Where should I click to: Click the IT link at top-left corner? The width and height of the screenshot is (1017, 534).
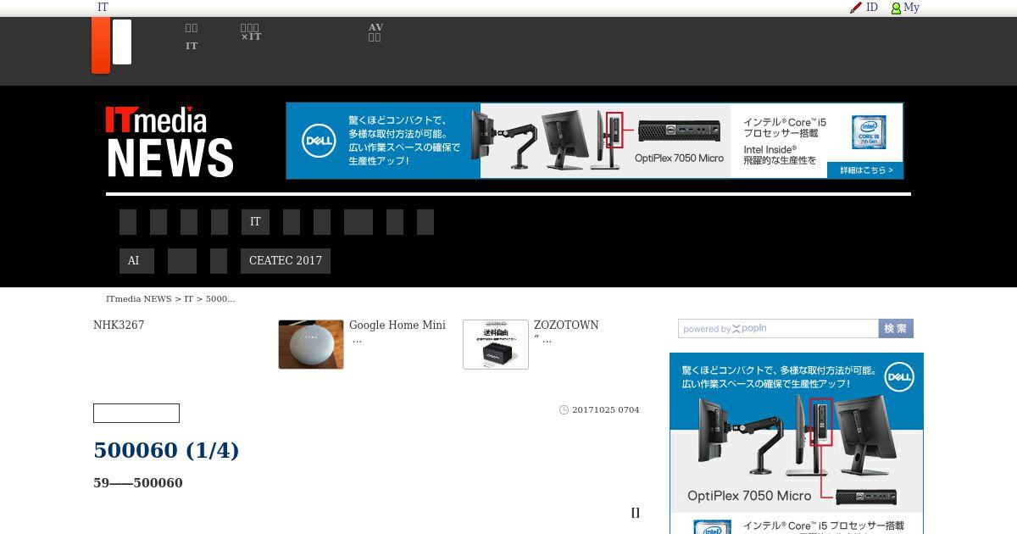[103, 8]
